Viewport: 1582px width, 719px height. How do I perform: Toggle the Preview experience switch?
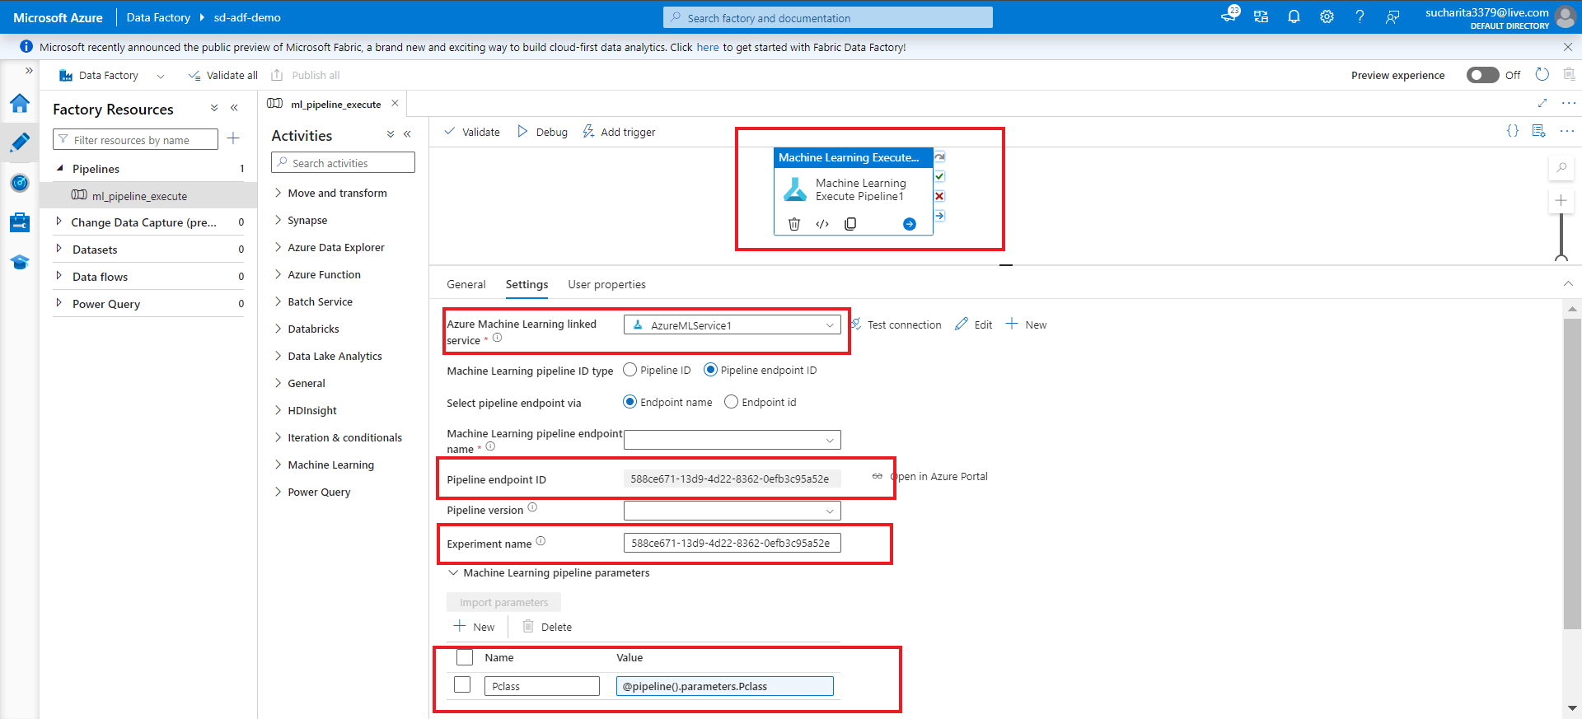click(x=1482, y=75)
